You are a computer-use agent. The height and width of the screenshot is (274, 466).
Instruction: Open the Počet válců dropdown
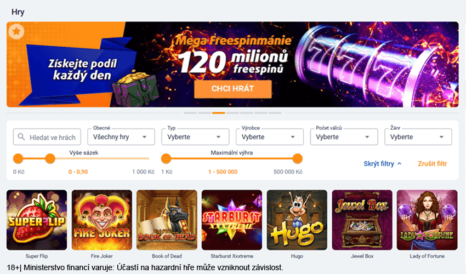tap(344, 137)
